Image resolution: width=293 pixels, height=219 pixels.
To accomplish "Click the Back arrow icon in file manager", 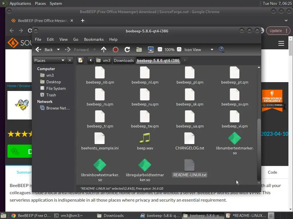I will click(x=38, y=50).
